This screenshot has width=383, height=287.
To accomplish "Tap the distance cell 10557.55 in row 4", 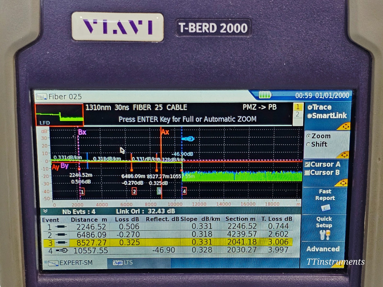I will [91, 251].
